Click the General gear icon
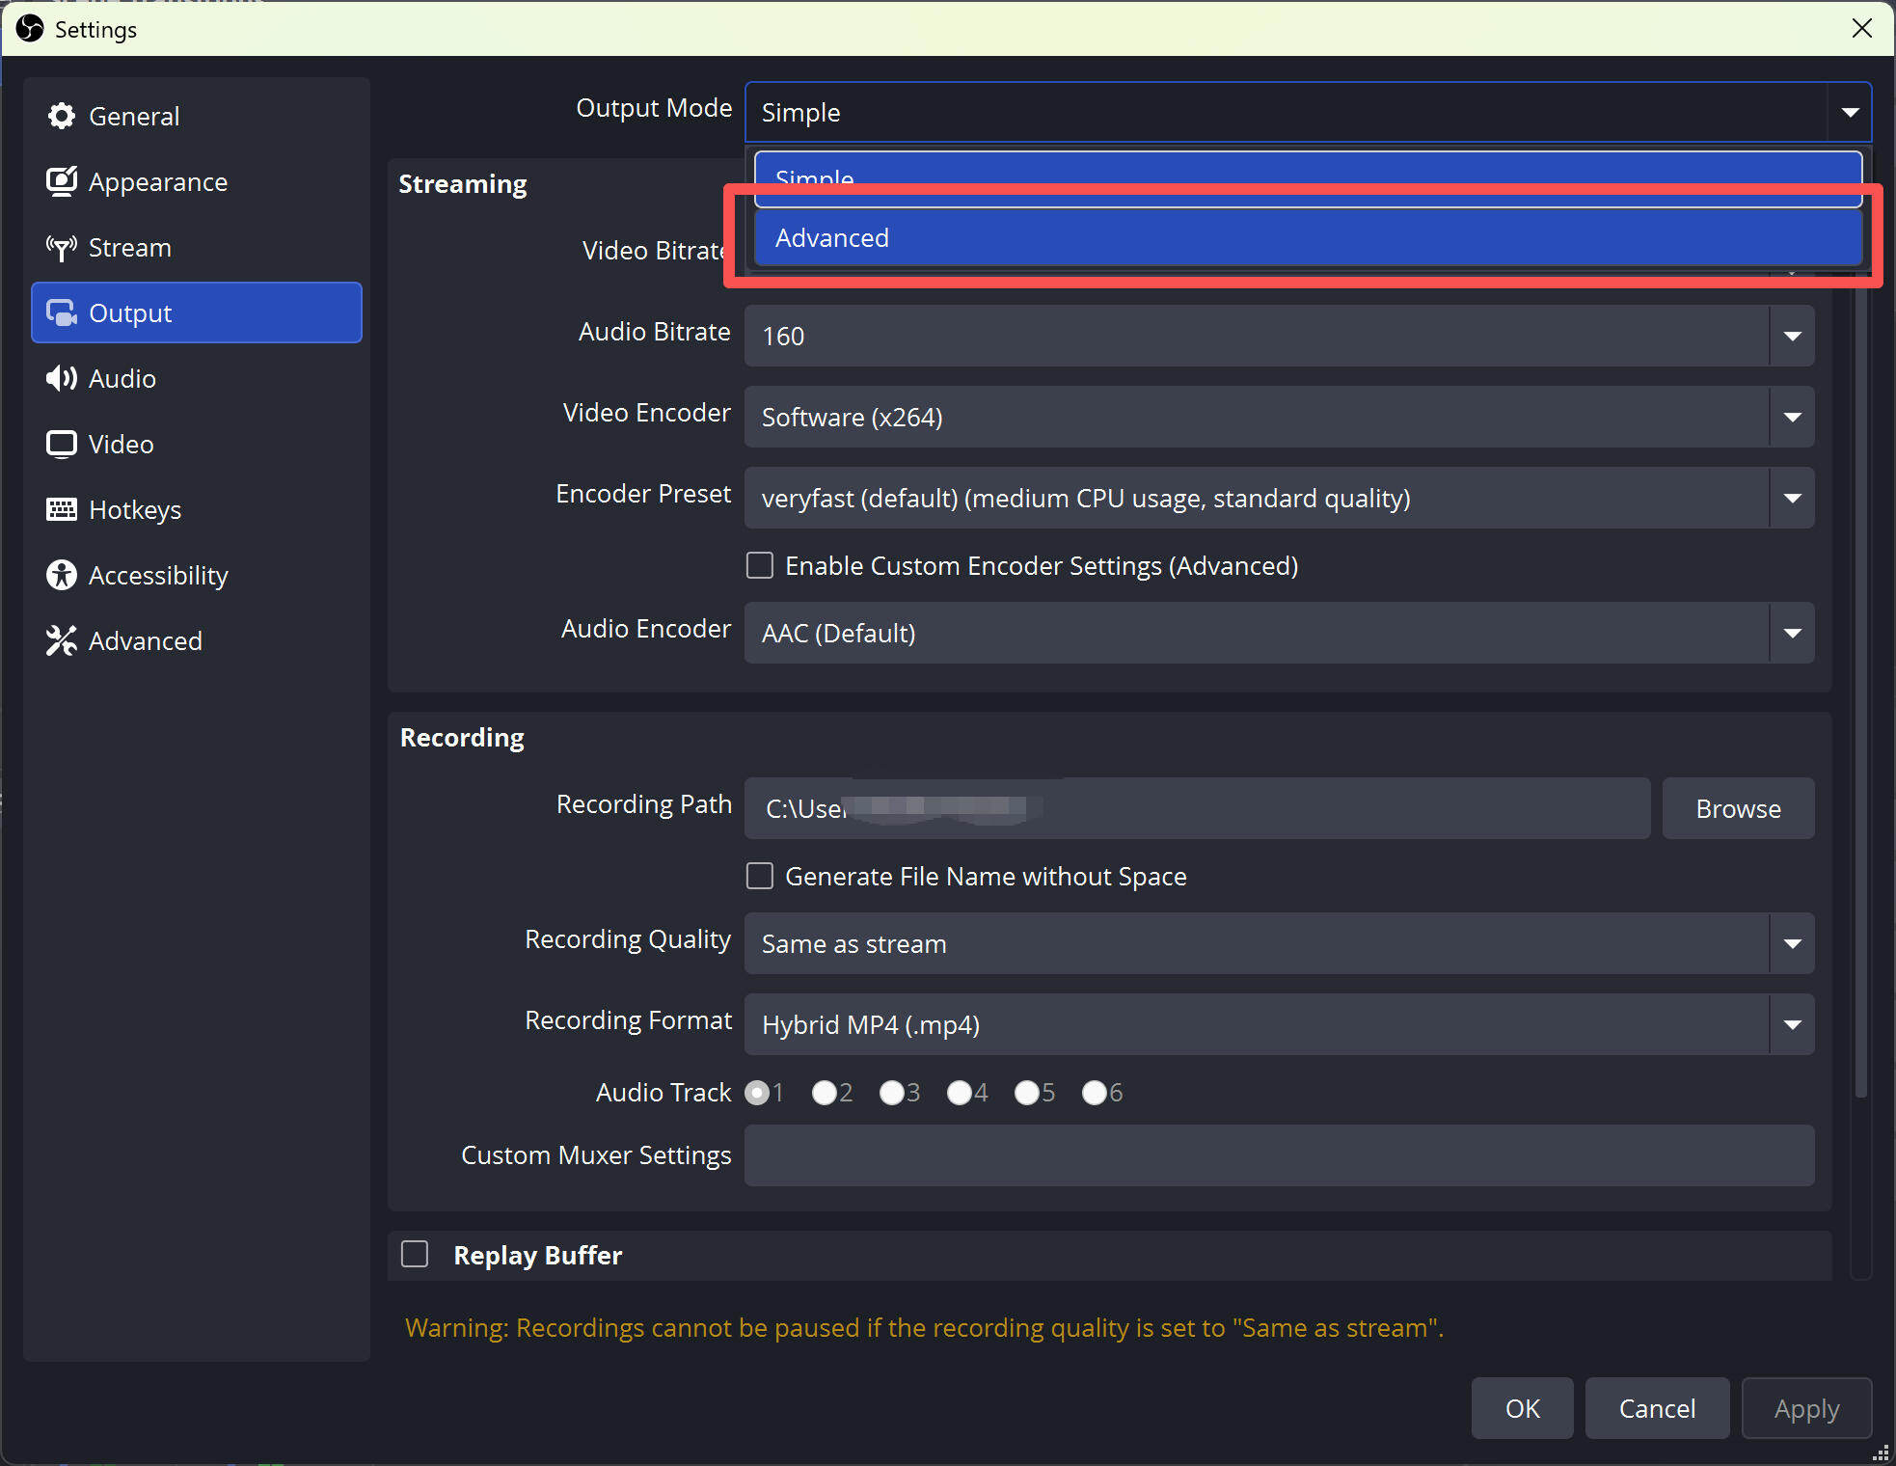The height and width of the screenshot is (1466, 1896). [x=62, y=116]
